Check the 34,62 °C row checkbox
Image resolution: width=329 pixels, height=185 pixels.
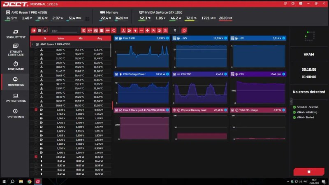pyautogui.click(x=36, y=54)
